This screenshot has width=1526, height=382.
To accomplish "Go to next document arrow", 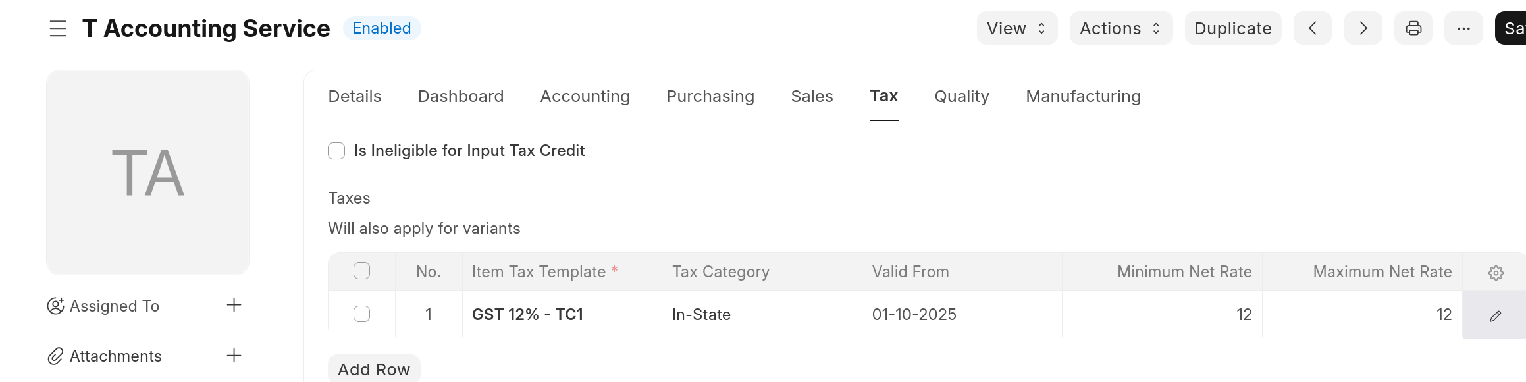I will click(1363, 28).
